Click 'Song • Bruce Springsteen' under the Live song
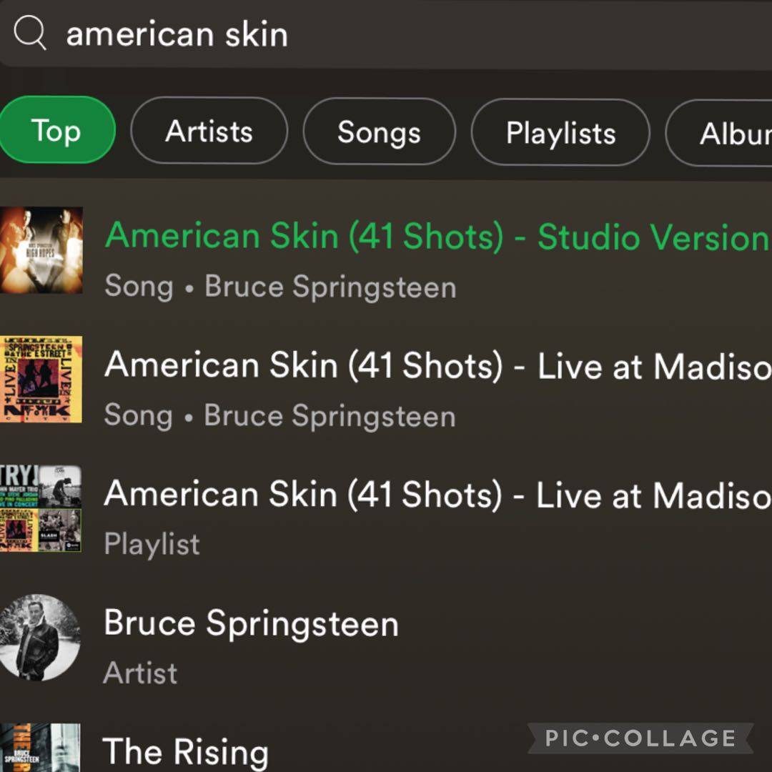772x772 pixels. 280,416
